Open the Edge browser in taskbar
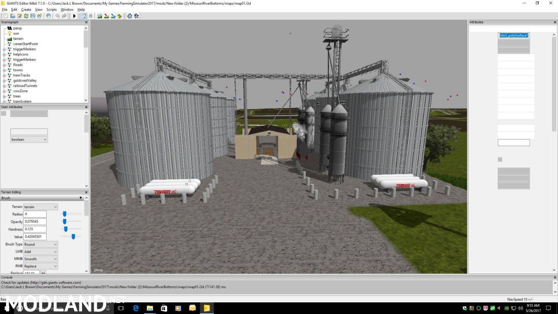 pos(136,308)
